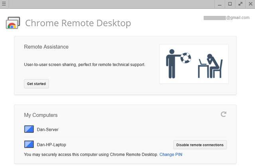Minimize the Remote Desktop window
The width and height of the screenshot is (255, 168).
pos(220,4)
